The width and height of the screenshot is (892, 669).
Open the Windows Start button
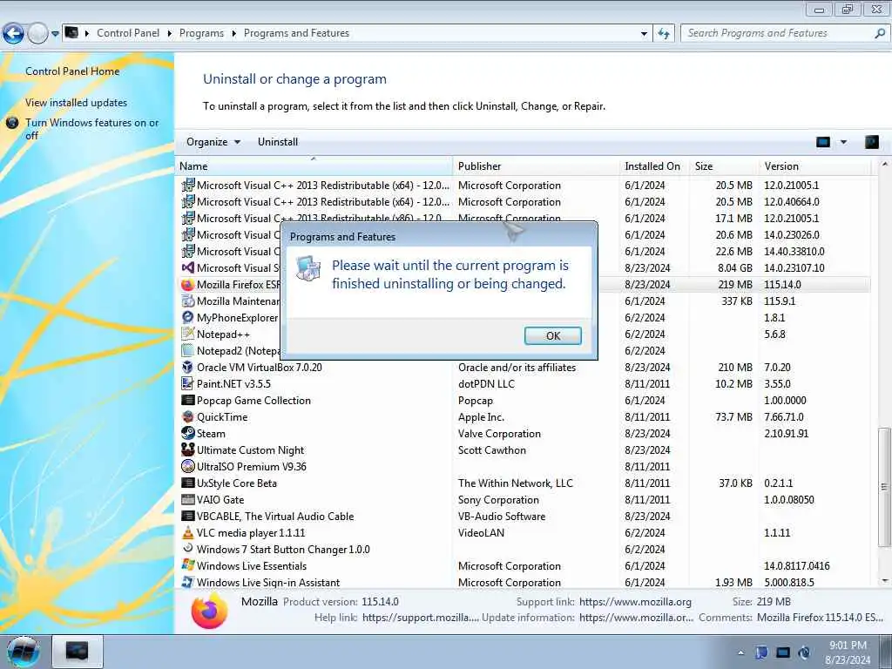[24, 652]
